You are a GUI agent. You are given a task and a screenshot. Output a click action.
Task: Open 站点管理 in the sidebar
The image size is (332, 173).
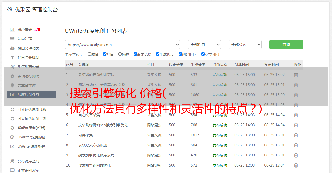[25, 39]
